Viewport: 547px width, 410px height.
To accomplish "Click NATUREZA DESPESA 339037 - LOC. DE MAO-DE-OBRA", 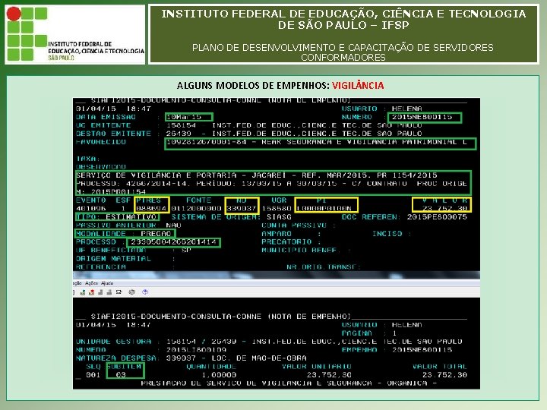I will pyautogui.click(x=191, y=358).
